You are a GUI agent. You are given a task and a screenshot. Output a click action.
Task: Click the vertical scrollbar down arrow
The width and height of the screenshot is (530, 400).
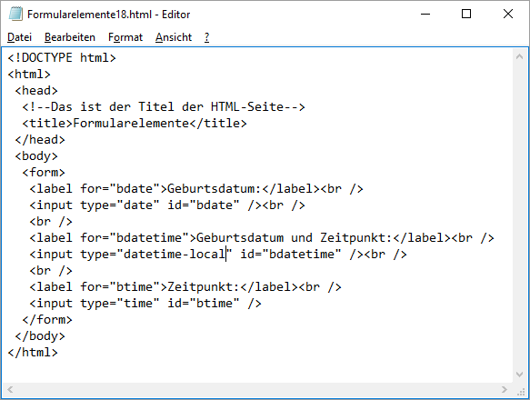519,374
